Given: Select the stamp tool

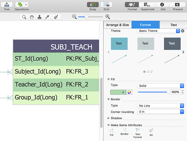Looking at the screenshot, I should click(40, 17).
